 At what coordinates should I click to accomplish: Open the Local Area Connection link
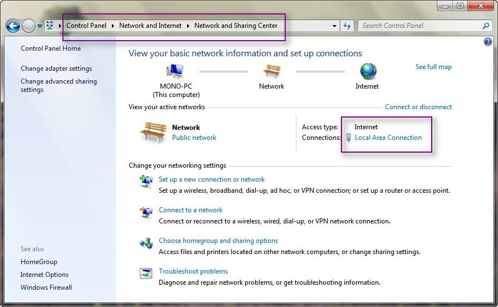pos(388,137)
